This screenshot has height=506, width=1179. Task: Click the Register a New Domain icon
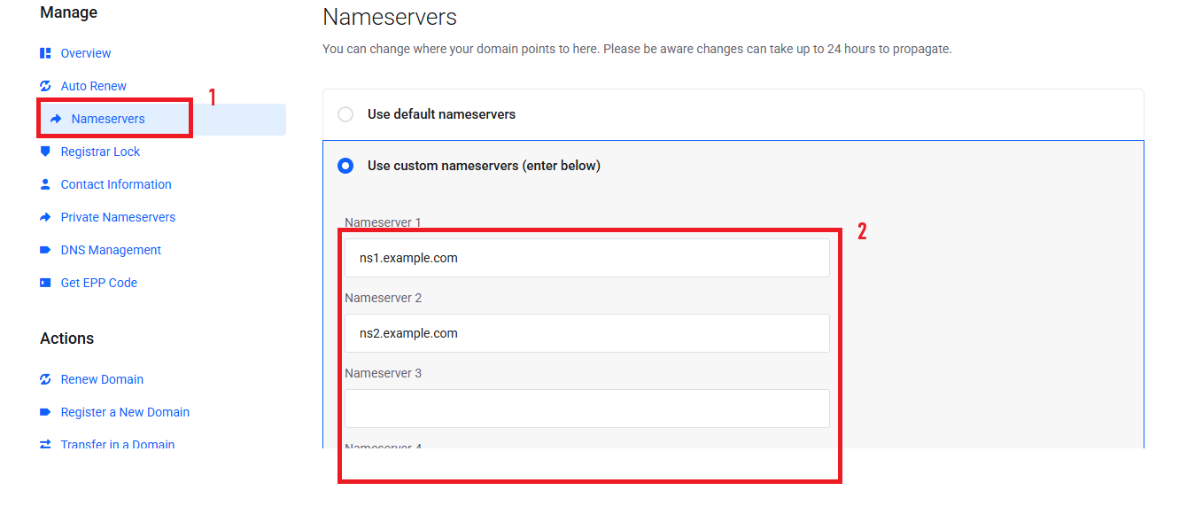pyautogui.click(x=45, y=412)
